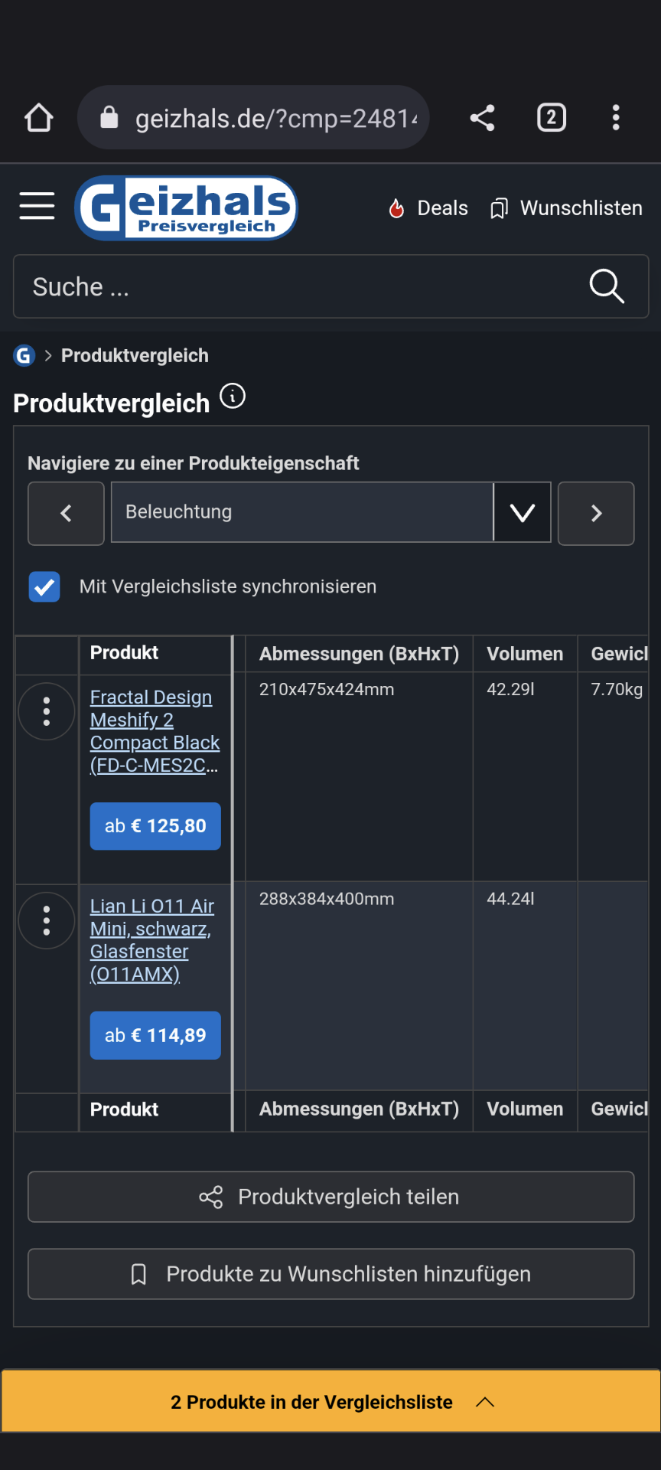Image resolution: width=661 pixels, height=1470 pixels.
Task: Click top Abmessungen (BxHxT) column header
Action: (359, 654)
